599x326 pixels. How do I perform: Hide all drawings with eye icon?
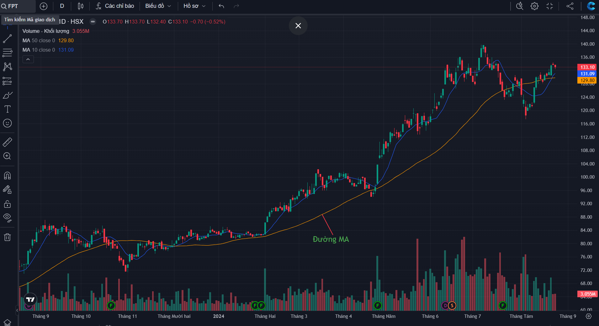7,218
